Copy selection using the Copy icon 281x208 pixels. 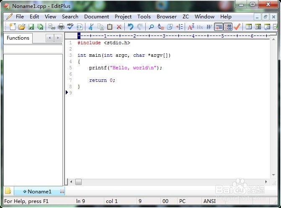click(x=101, y=27)
